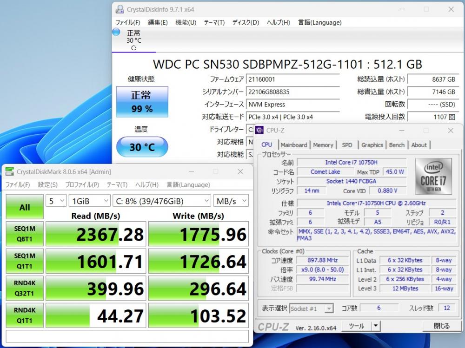The width and height of the screenshot is (465, 348).
Task: Switch to the About tab in CPU-Z
Action: click(x=419, y=145)
